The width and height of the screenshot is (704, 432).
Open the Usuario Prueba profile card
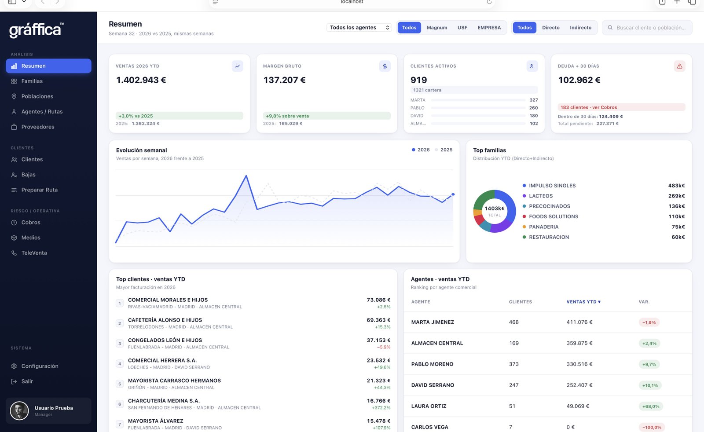pyautogui.click(x=48, y=411)
